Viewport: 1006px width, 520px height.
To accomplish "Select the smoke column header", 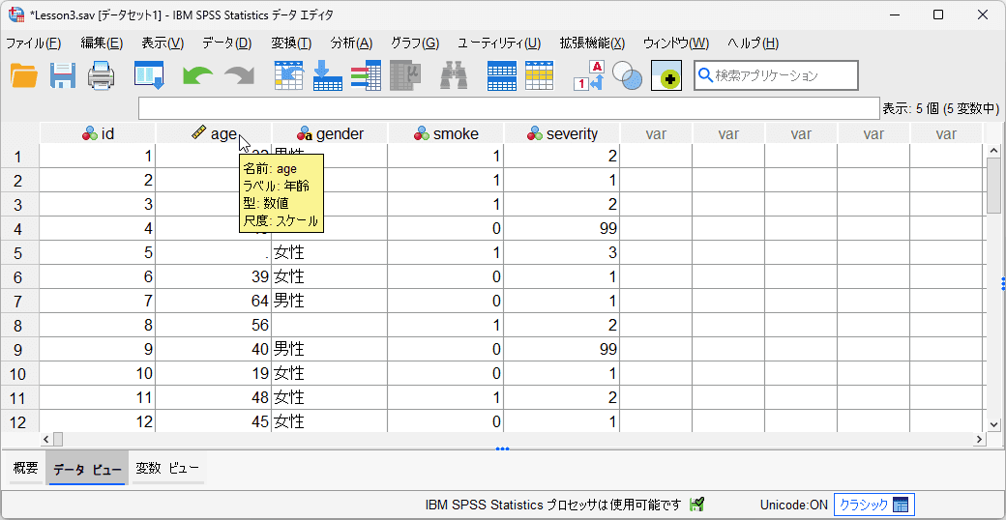I will pyautogui.click(x=446, y=133).
